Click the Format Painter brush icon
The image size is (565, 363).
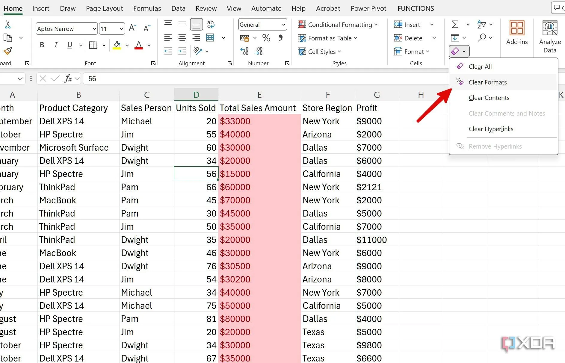(8, 51)
